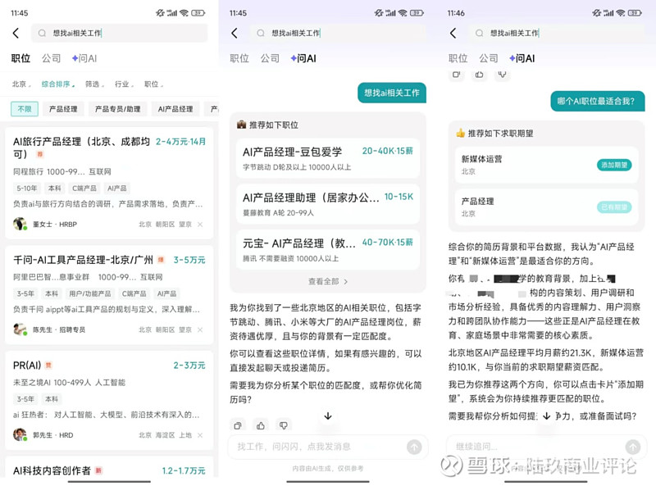
Task: Tap sent message bubble 想找ai相关工作
Action: point(392,93)
